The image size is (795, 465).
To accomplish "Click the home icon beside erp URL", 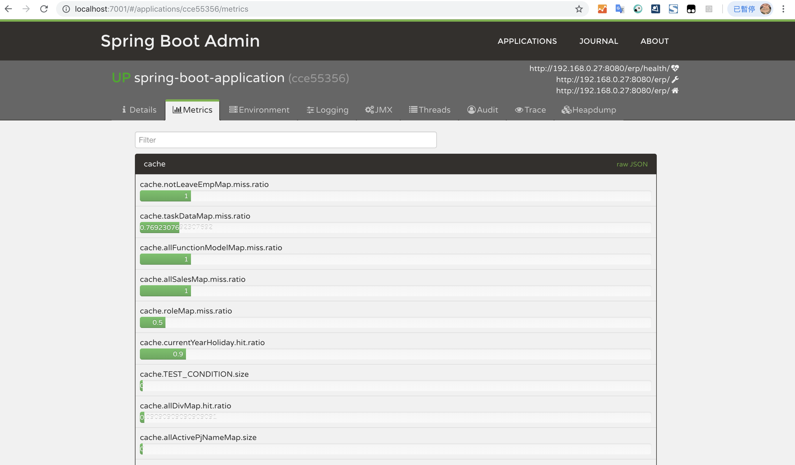I will 675,90.
